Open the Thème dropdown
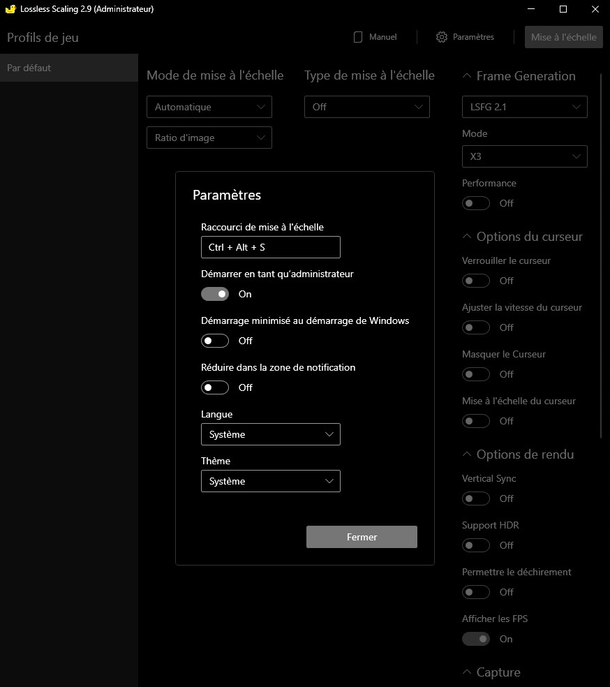 tap(271, 481)
